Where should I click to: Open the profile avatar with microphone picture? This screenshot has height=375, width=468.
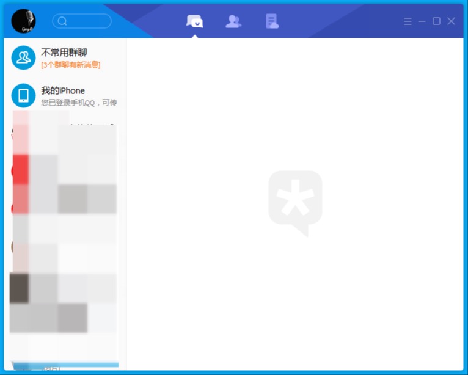pyautogui.click(x=23, y=21)
